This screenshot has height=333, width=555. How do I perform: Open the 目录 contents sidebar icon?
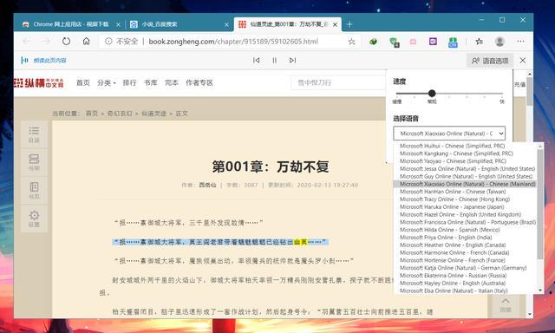pos(34,134)
